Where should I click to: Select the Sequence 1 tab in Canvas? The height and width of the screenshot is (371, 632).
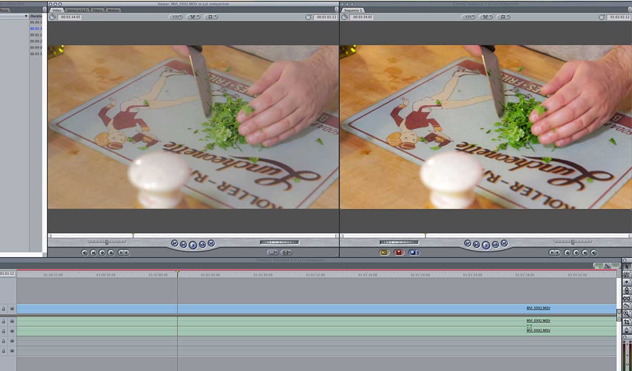tap(353, 10)
